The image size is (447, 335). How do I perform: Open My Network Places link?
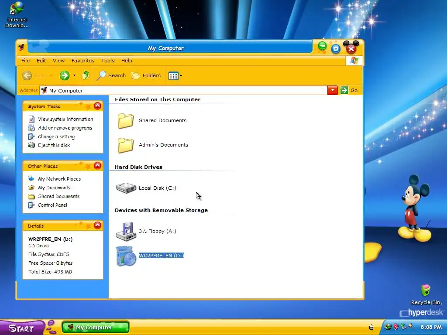point(59,179)
